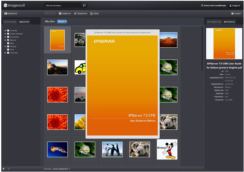Viewport: 244px width, 172px height.
Task: Click the disabled Lägg till button
Action: (x=50, y=13)
